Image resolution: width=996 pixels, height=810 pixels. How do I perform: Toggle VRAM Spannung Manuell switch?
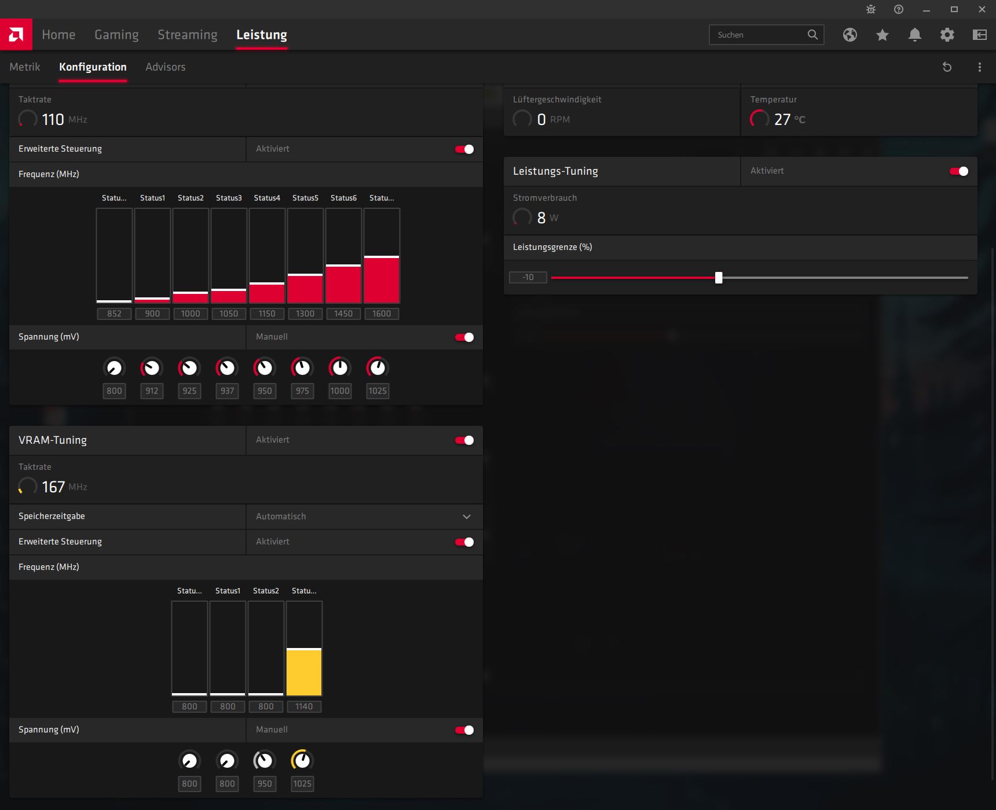(464, 730)
